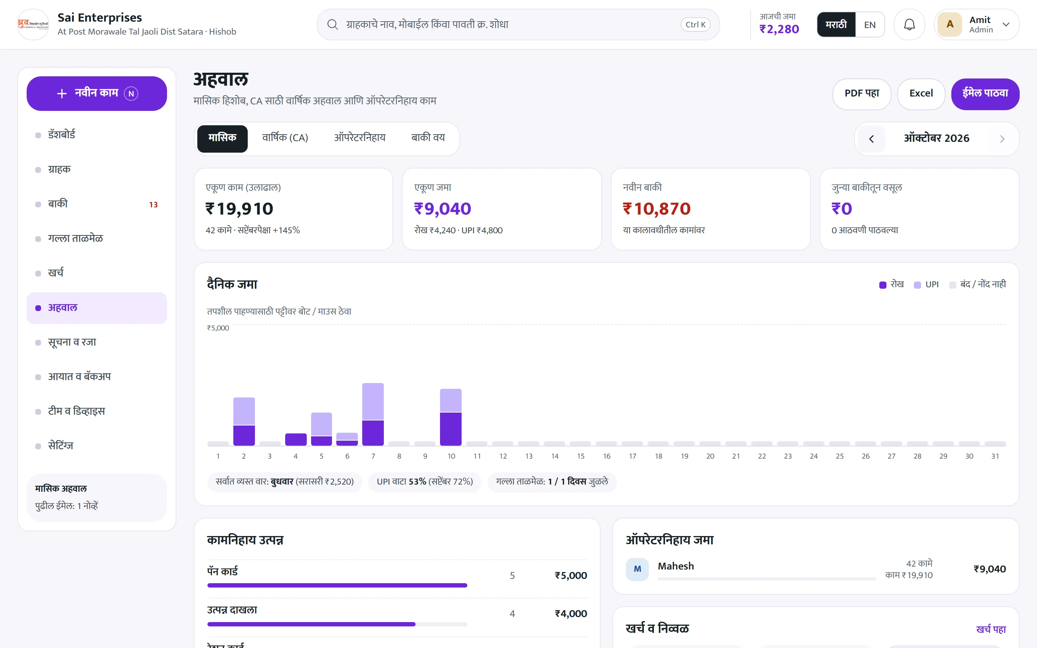Screen dimensions: 1037x648
Task: Open Amit Admin account dropdown
Action: tap(977, 24)
